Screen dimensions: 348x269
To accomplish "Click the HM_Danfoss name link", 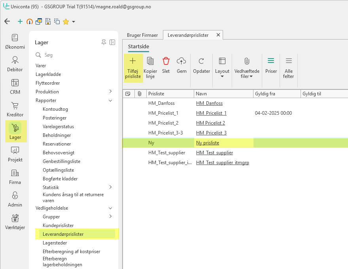I will pyautogui.click(x=209, y=103).
